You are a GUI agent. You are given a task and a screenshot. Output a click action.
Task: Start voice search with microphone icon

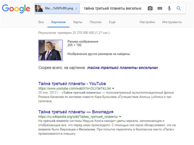169,8
